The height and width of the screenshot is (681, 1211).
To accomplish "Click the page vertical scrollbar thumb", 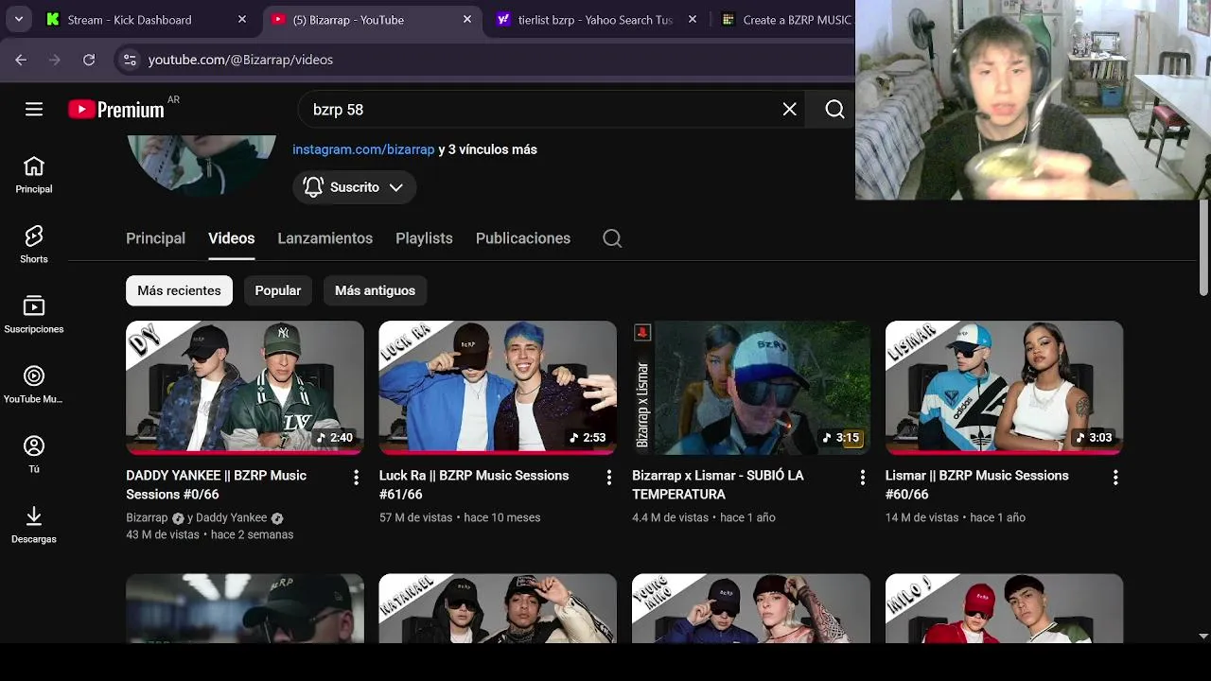I will (x=1203, y=249).
